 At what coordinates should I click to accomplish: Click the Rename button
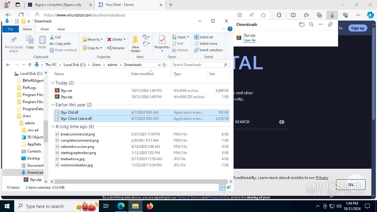click(x=116, y=48)
